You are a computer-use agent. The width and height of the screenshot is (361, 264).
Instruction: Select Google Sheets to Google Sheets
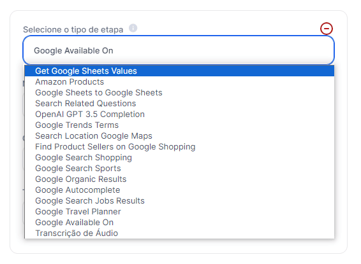179,92
